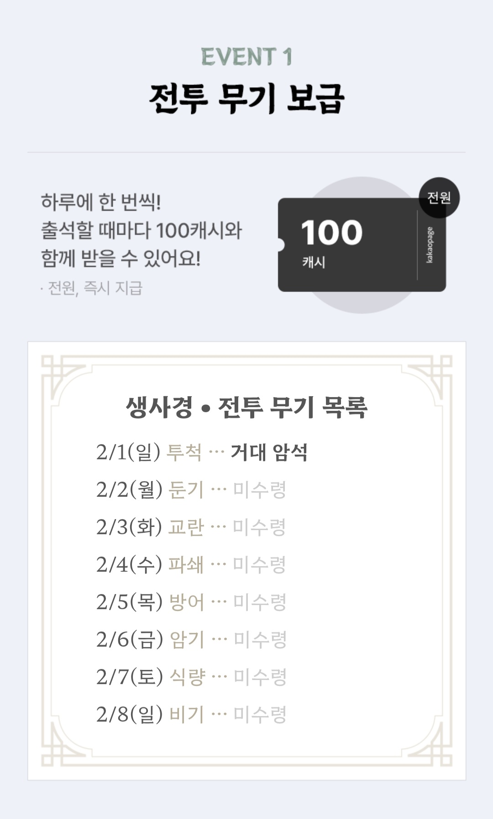493x819 pixels.
Task: Click the 2/1(일) date label
Action: [128, 452]
